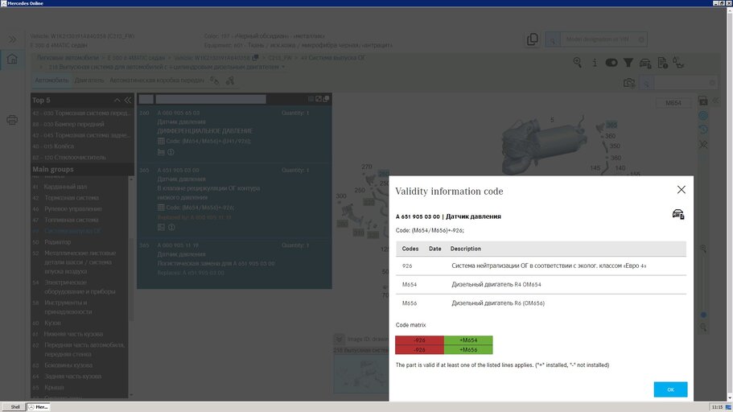733x412 pixels.
Task: Select the green +M654 matrix cell
Action: point(468,340)
